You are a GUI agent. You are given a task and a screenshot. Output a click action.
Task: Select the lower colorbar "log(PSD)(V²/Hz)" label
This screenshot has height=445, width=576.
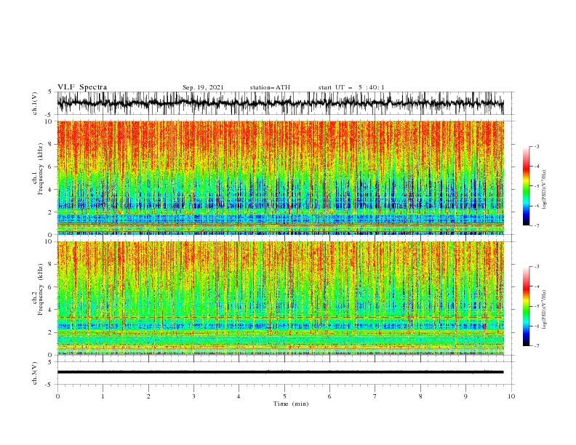pos(544,309)
